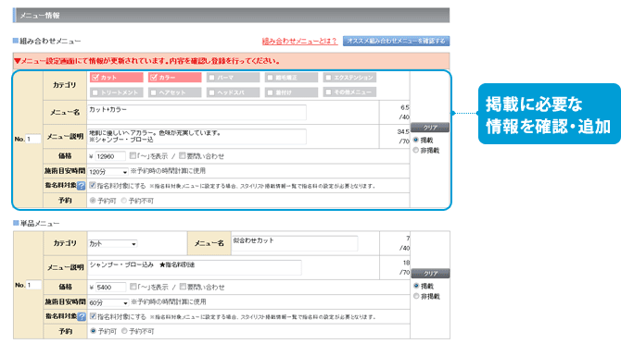
Task: Check the 縮毛矯正 category checkbox
Action: (270, 78)
